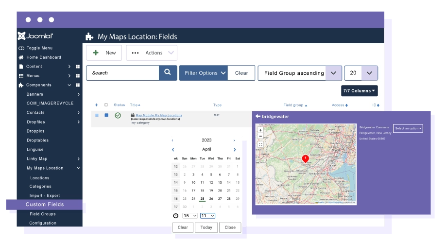Open Home Dashboard in sidebar
447x243 pixels.
(x=44, y=57)
